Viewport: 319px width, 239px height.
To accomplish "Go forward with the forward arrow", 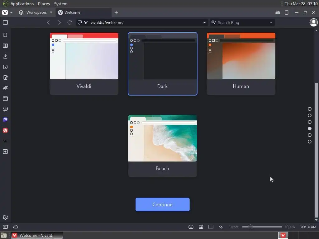I will (x=59, y=22).
